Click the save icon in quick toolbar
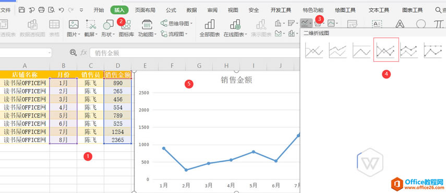 coord(21,10)
